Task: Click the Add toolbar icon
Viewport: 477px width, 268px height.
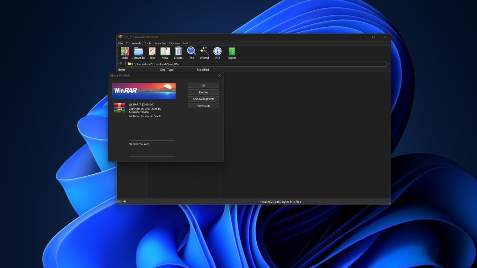Action: 125,52
